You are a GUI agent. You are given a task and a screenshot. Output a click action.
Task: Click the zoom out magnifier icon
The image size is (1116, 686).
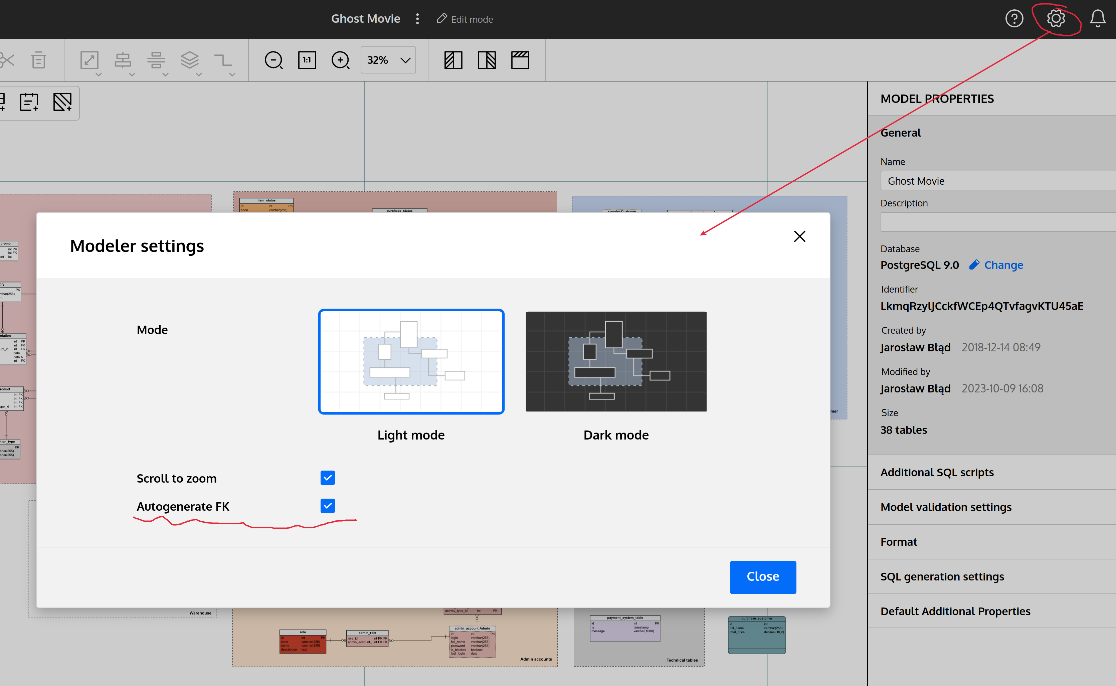[x=273, y=60]
